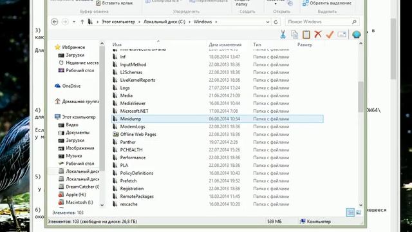Sort by the Имя column header
Viewport: 412px width, 232px height.
coord(117,44)
